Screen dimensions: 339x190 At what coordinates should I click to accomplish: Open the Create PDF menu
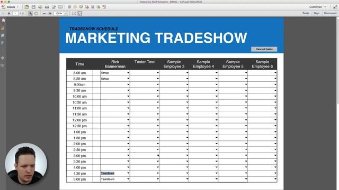click(x=10, y=7)
